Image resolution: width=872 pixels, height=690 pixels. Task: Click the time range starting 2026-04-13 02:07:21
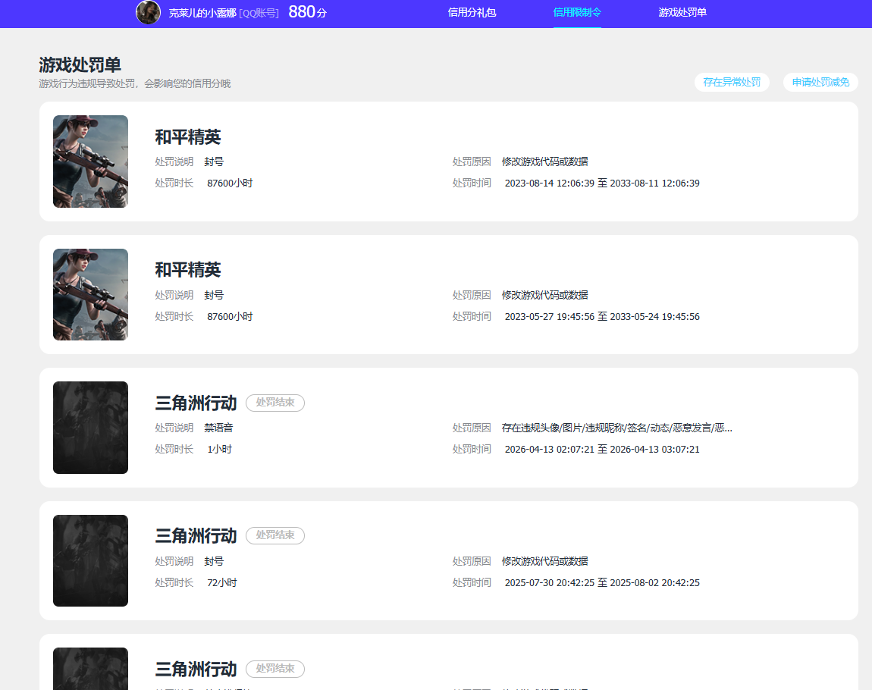[602, 449]
